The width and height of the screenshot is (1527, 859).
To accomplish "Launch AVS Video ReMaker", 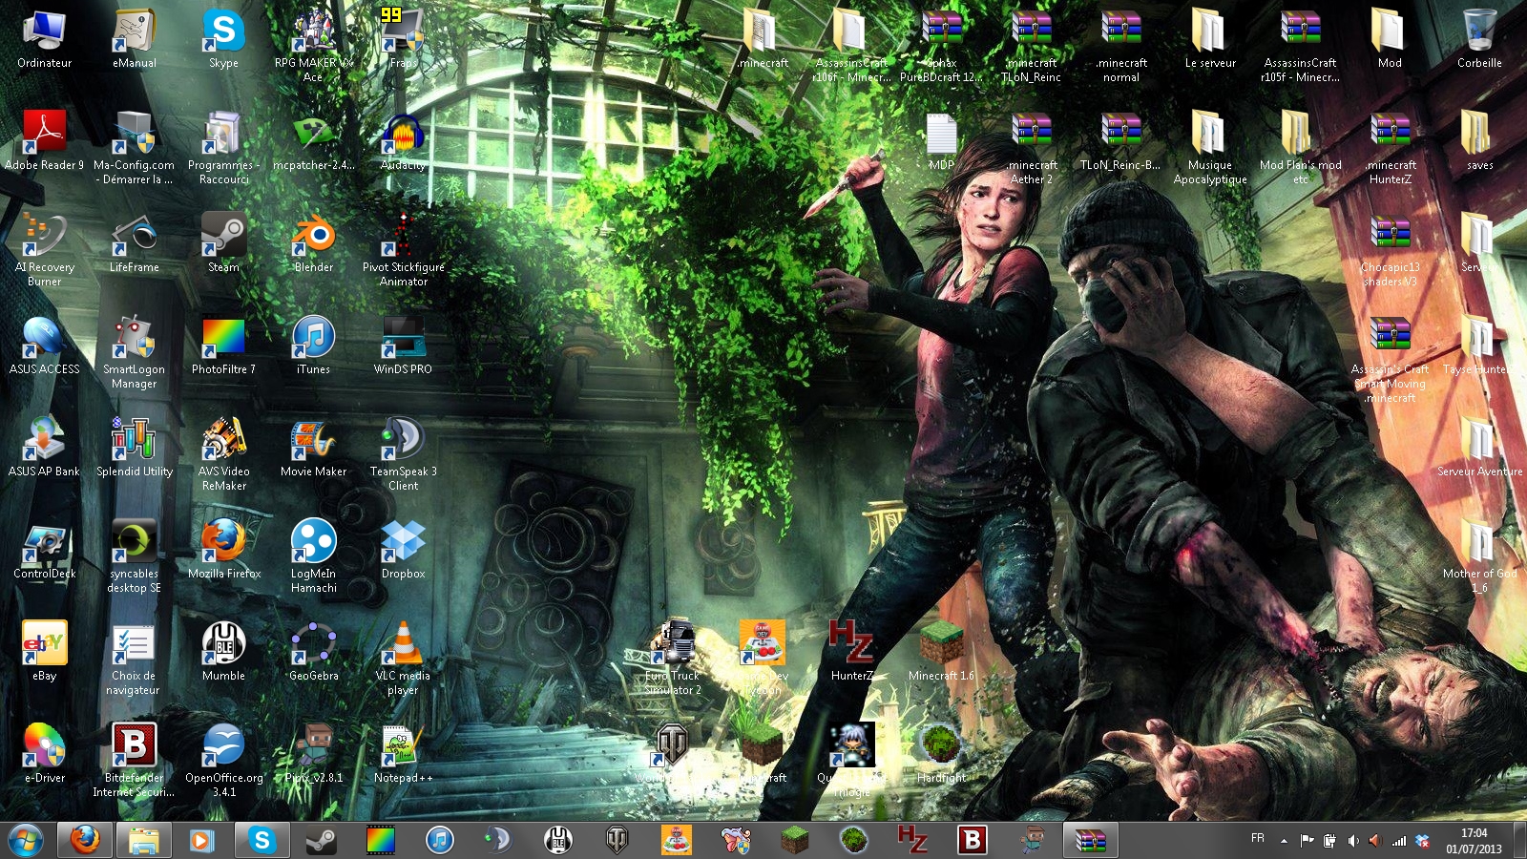I will (x=223, y=453).
